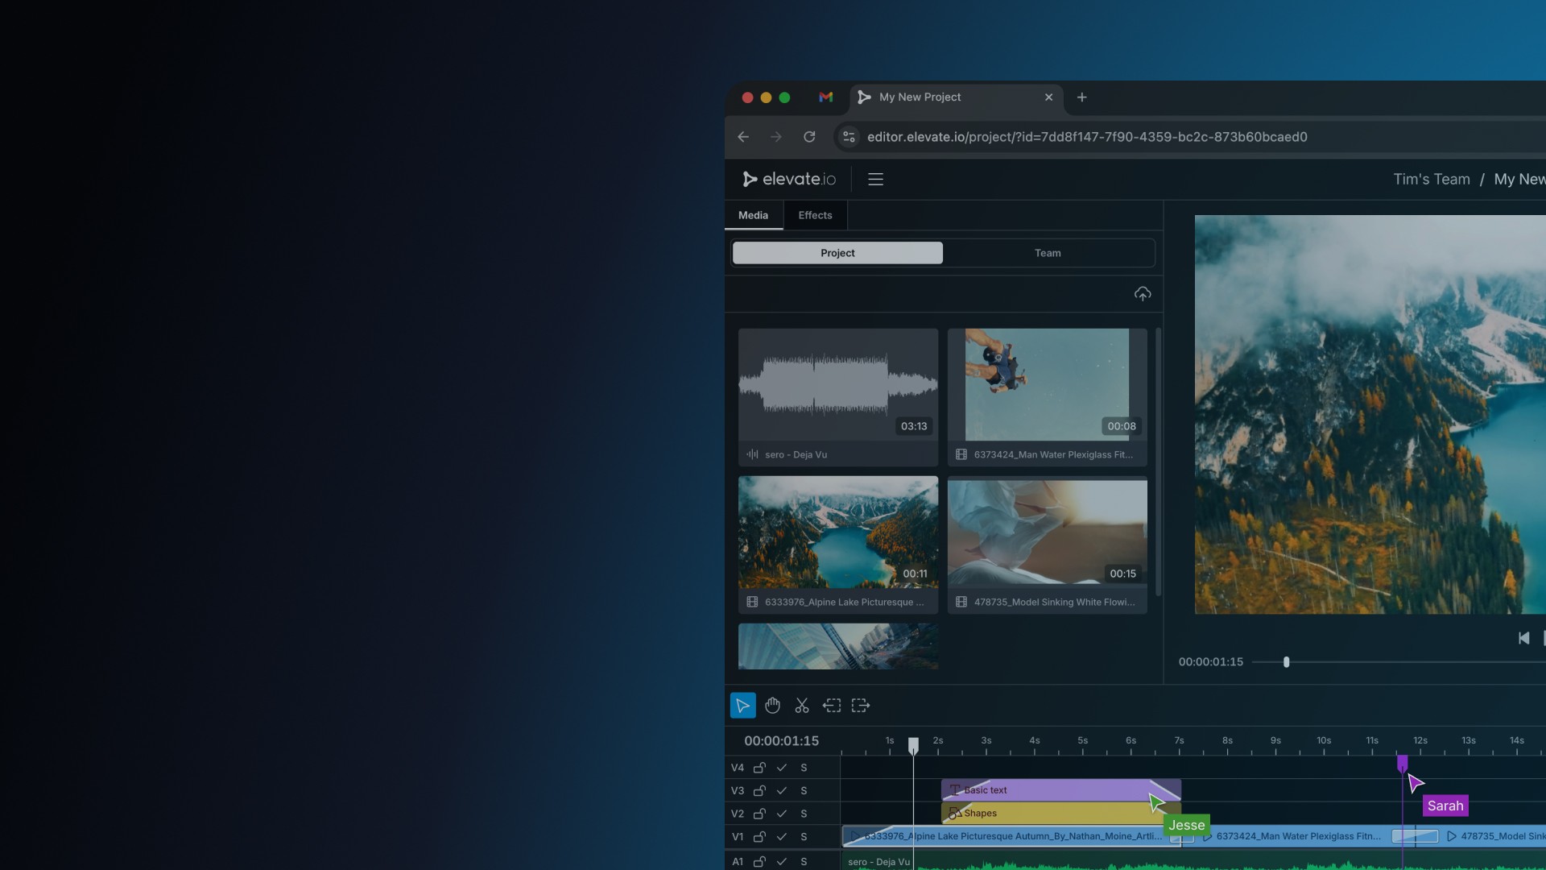Toggle the V3 track enable checkmark
The image size is (1546, 870).
click(x=781, y=791)
